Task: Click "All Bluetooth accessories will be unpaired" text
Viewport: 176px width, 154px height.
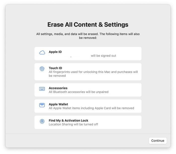Action: pos(78,92)
